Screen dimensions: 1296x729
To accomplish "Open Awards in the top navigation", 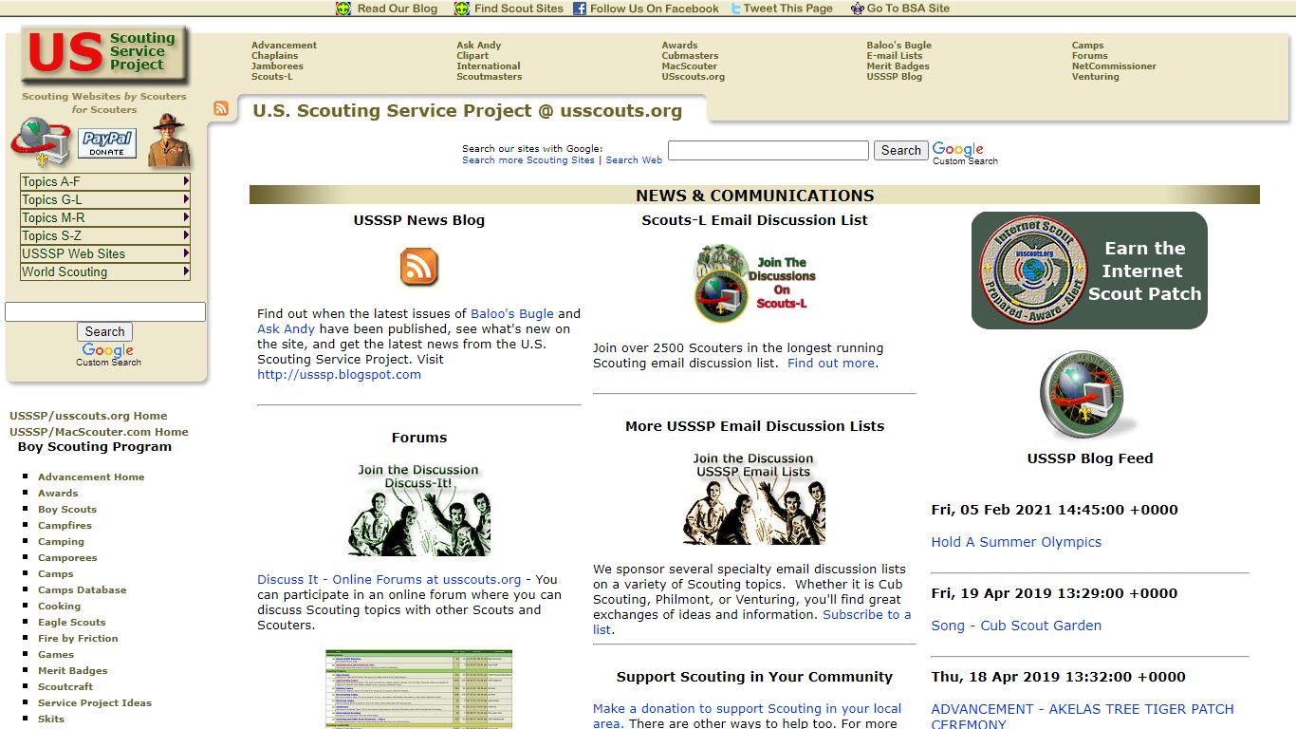I will click(x=679, y=46).
